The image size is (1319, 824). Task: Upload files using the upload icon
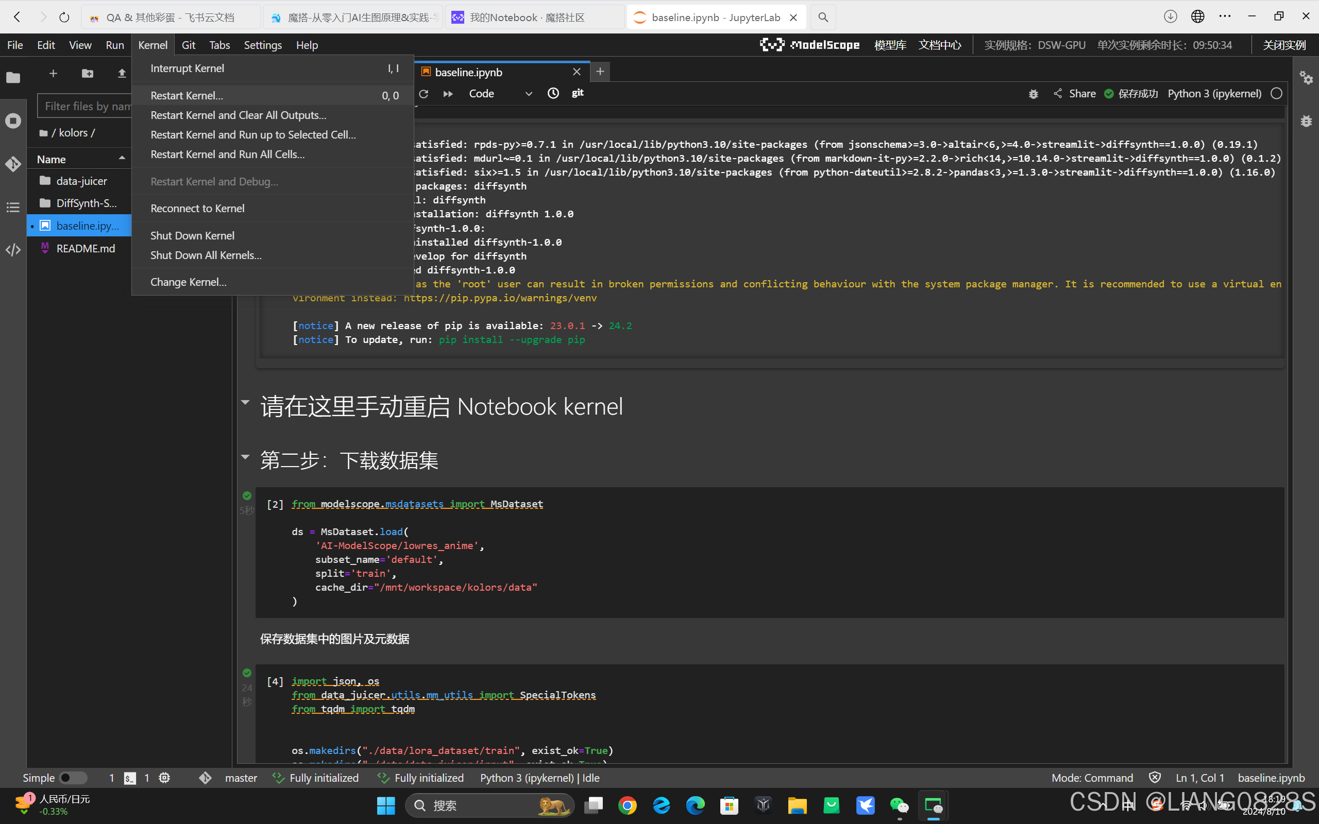pyautogui.click(x=122, y=73)
